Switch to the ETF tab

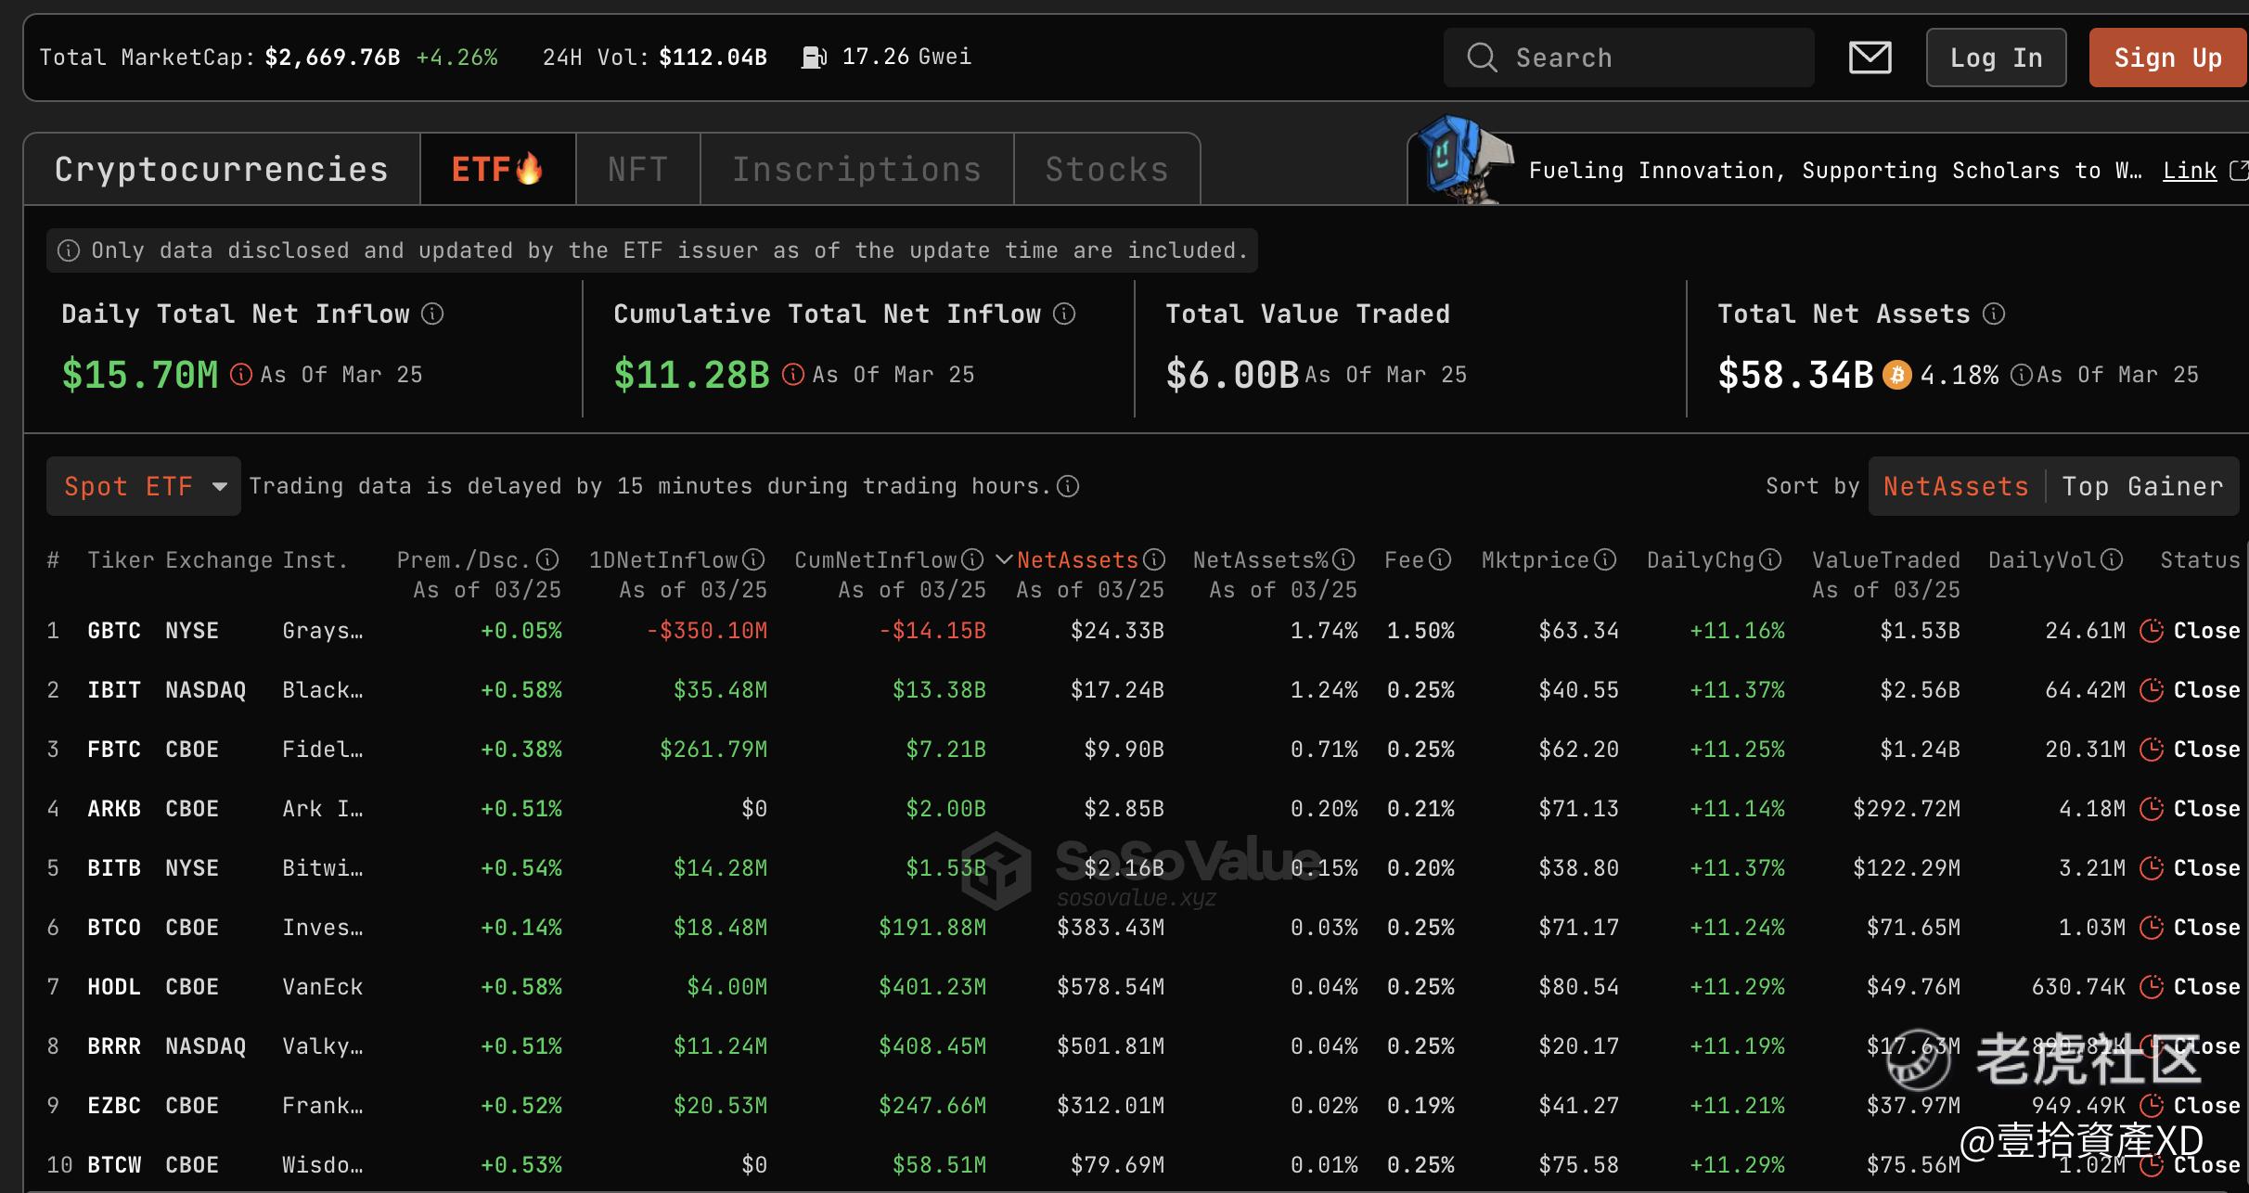pyautogui.click(x=497, y=169)
